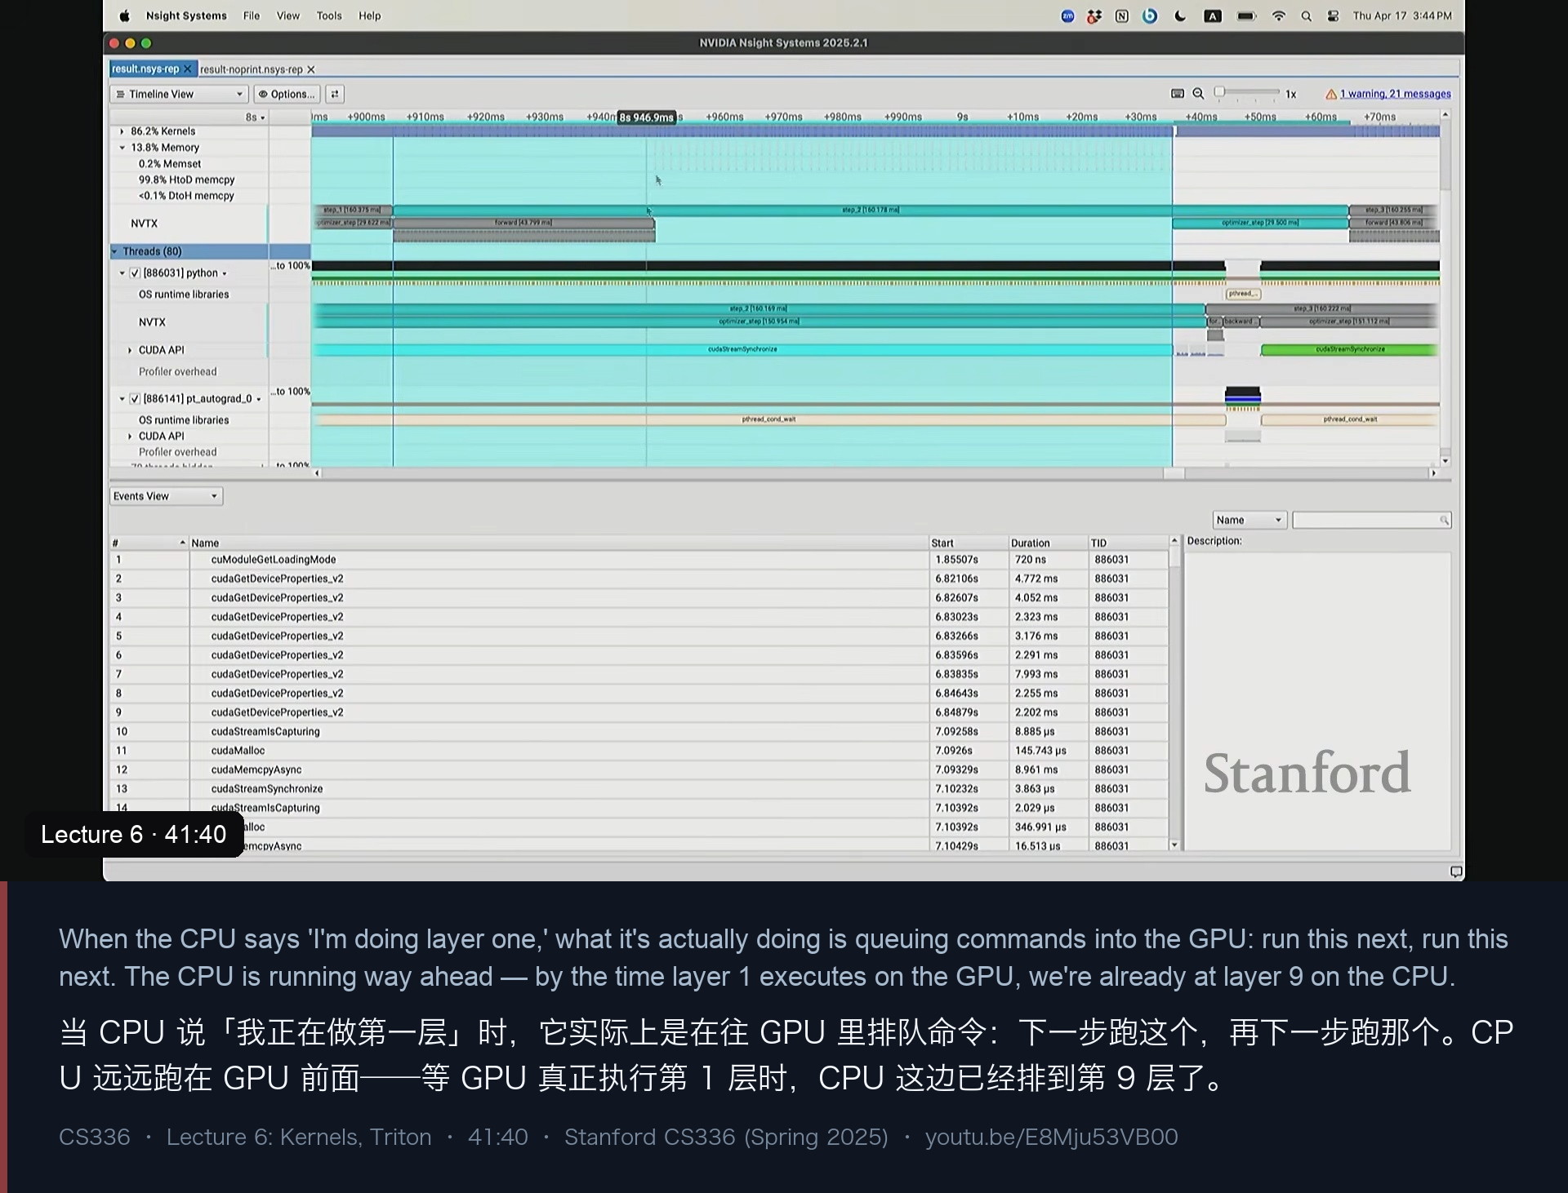The height and width of the screenshot is (1193, 1568).
Task: Check battery status in menu bar
Action: [1246, 16]
